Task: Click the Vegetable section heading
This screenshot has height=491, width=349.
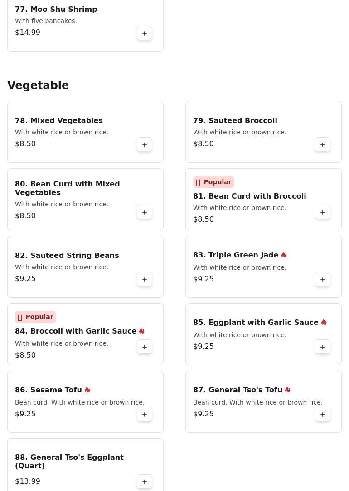Action: click(38, 85)
